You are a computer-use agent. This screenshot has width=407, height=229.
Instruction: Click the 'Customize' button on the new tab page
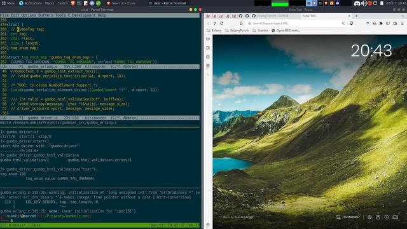point(348,217)
